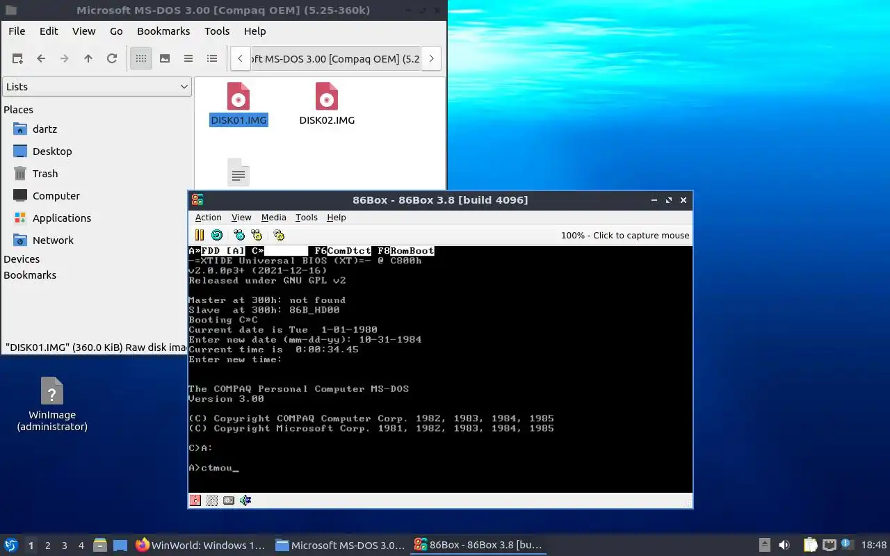Screen dimensions: 890x556
Task: Click inside the 86Box emulator screen
Action: [x=440, y=369]
